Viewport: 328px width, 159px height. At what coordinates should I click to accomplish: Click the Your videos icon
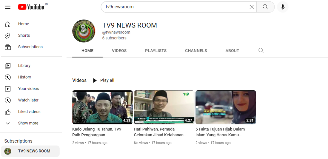click(8, 89)
